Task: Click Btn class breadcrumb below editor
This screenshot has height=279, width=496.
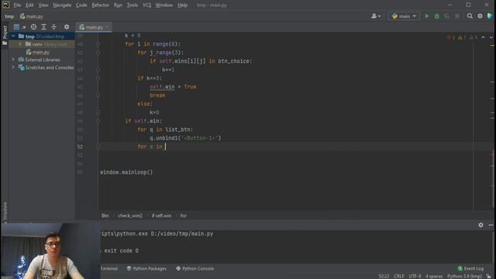Action: [105, 215]
